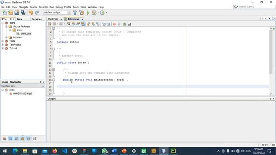The image size is (276, 155).
Task: Click Previous Bookmark editor icon
Action: [x=88, y=24]
